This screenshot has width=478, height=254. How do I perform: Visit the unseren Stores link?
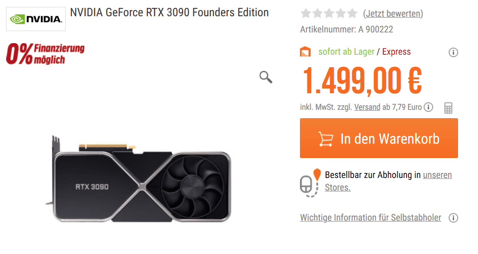pyautogui.click(x=437, y=175)
